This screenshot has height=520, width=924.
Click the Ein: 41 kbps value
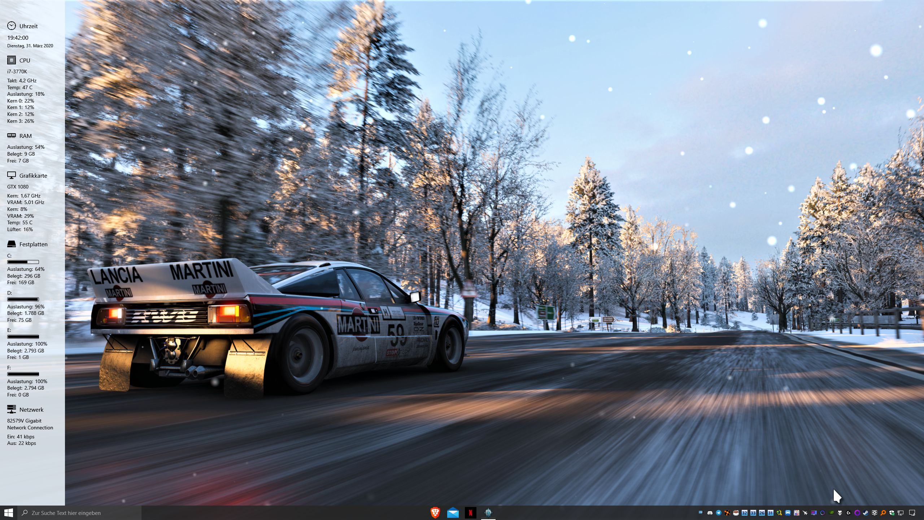point(21,437)
